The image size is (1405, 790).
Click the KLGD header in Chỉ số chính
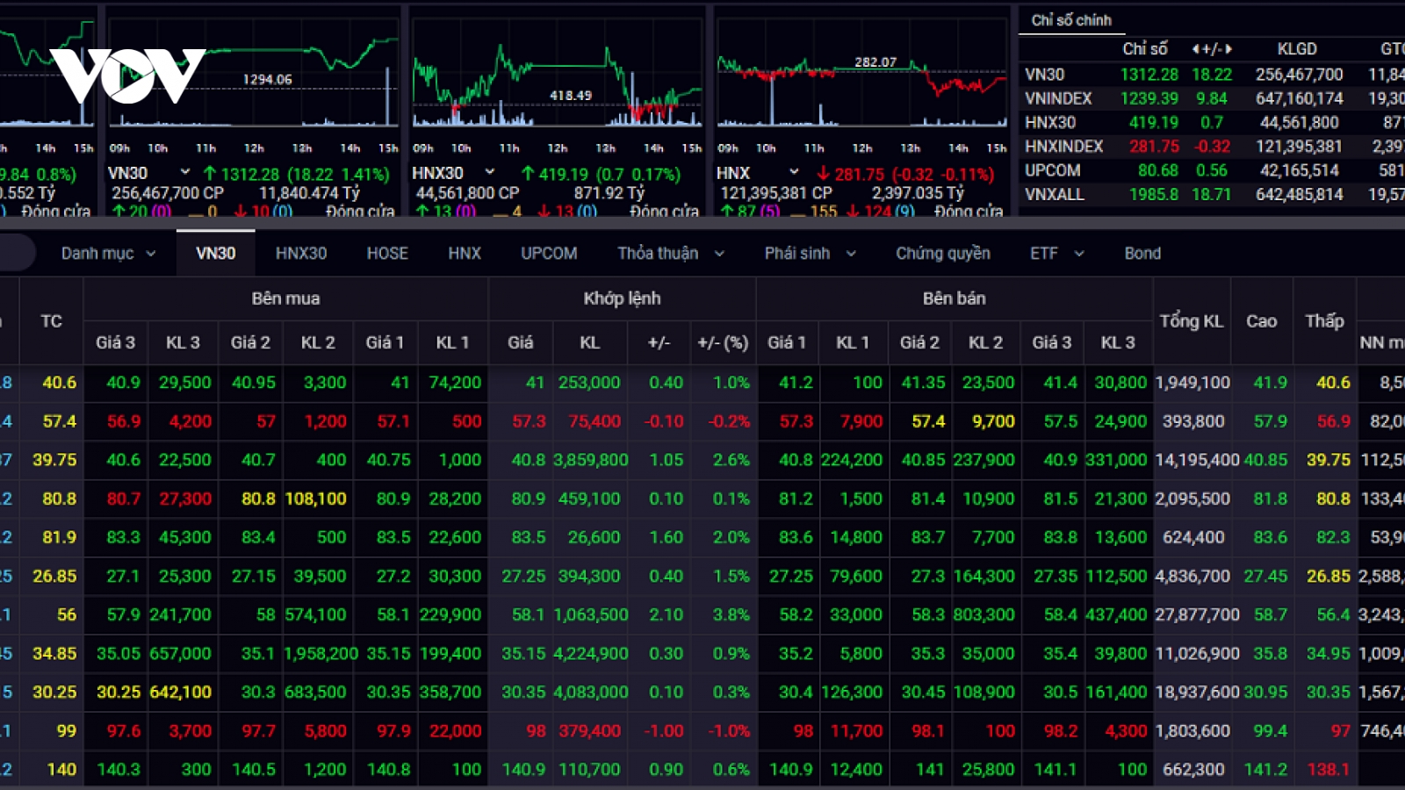coord(1297,49)
